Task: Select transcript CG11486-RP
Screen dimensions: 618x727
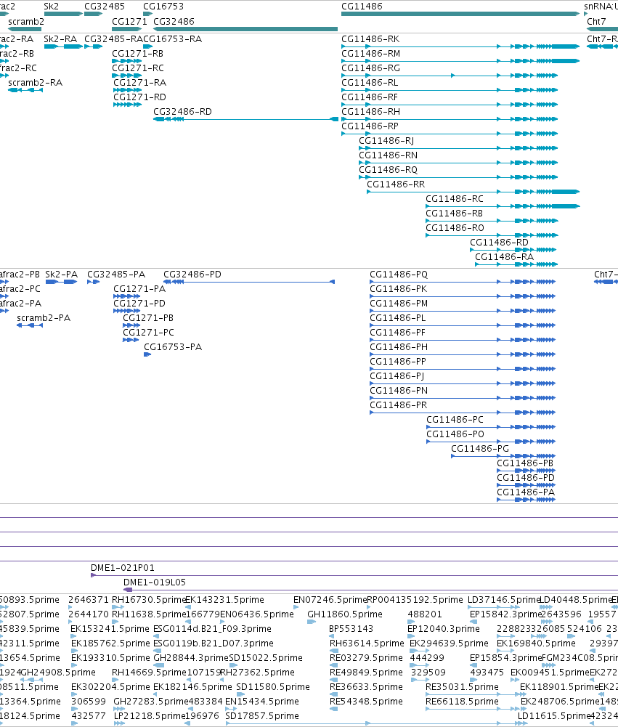Action: point(370,126)
